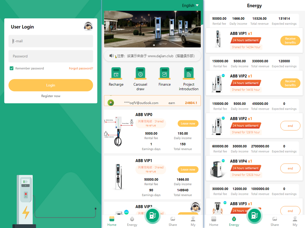Click ABB VIP1 charger image on Home panel
The image size is (305, 228).
tap(118, 177)
